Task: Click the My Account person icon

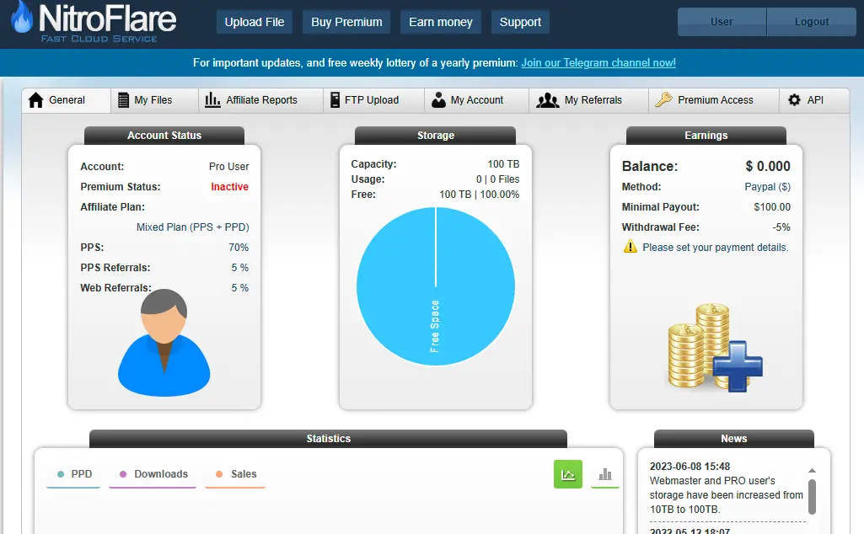Action: tap(438, 100)
